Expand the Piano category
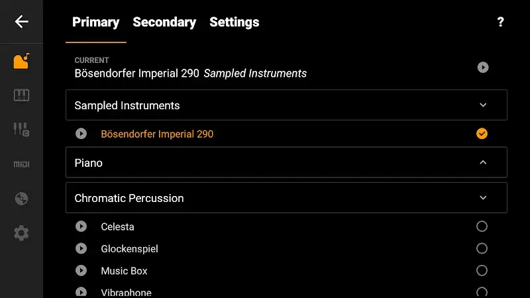This screenshot has width=530, height=298. coord(483,162)
